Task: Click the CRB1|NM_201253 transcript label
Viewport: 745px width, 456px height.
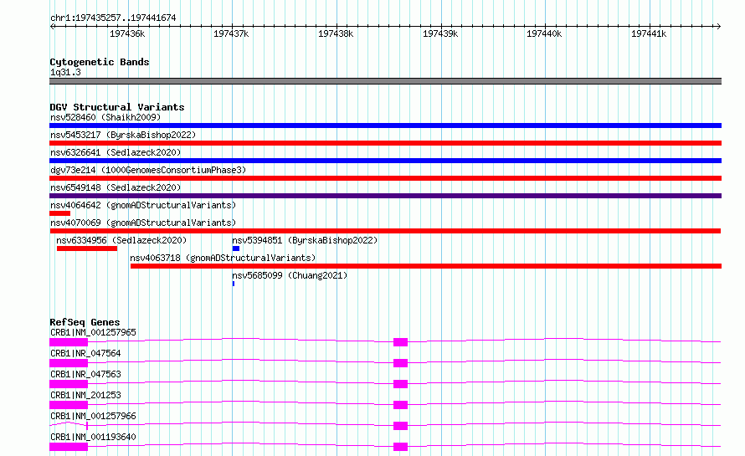Action: point(85,395)
